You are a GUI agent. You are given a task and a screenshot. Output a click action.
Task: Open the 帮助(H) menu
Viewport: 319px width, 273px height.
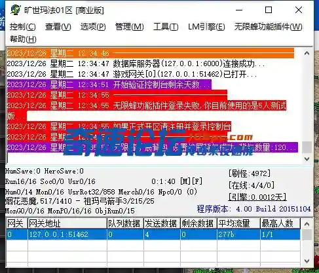click(x=23, y=39)
